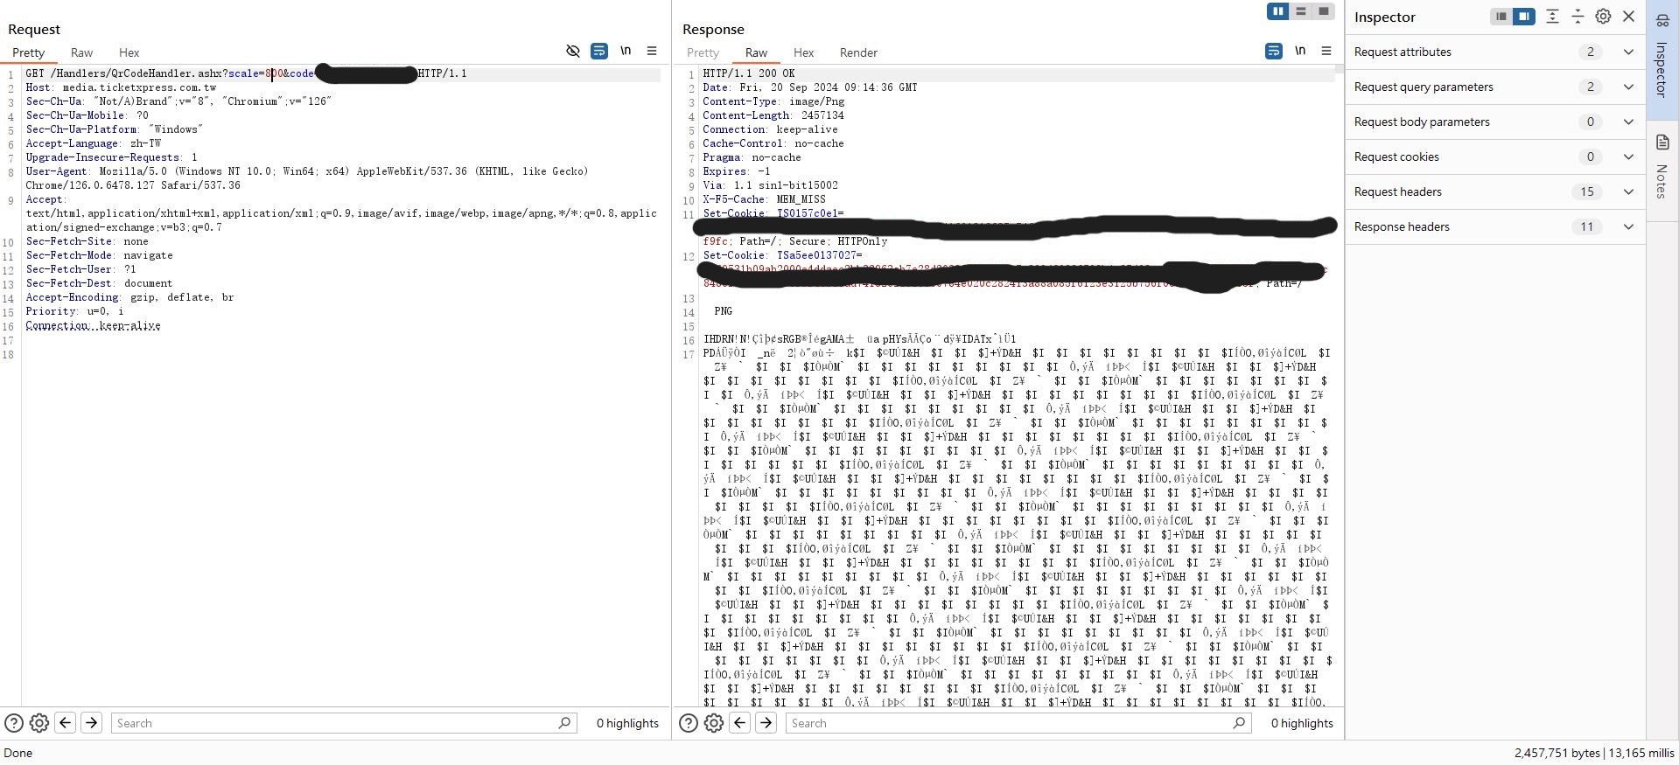Image resolution: width=1679 pixels, height=765 pixels.
Task: Toggle word wrap icon in Response panel
Action: pyautogui.click(x=1274, y=52)
